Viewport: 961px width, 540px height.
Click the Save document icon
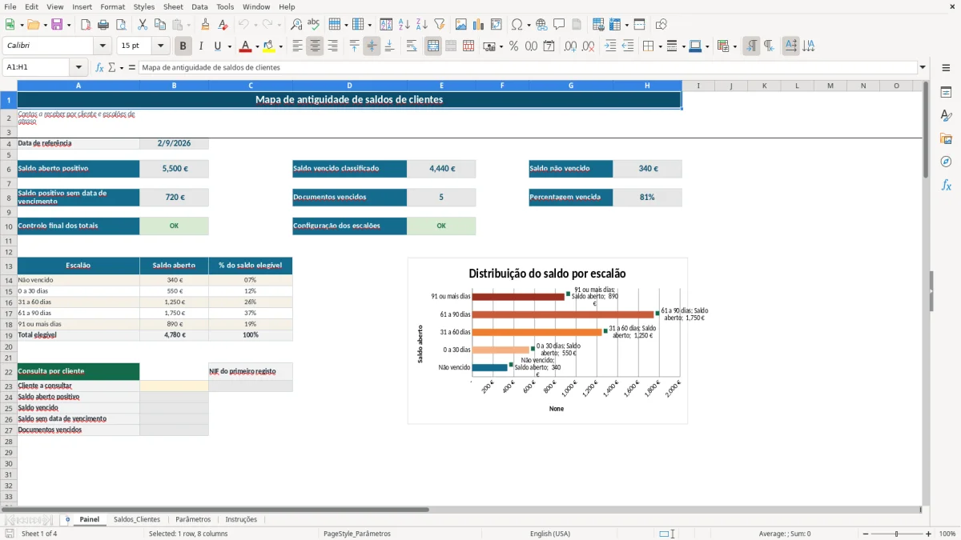coord(57,25)
